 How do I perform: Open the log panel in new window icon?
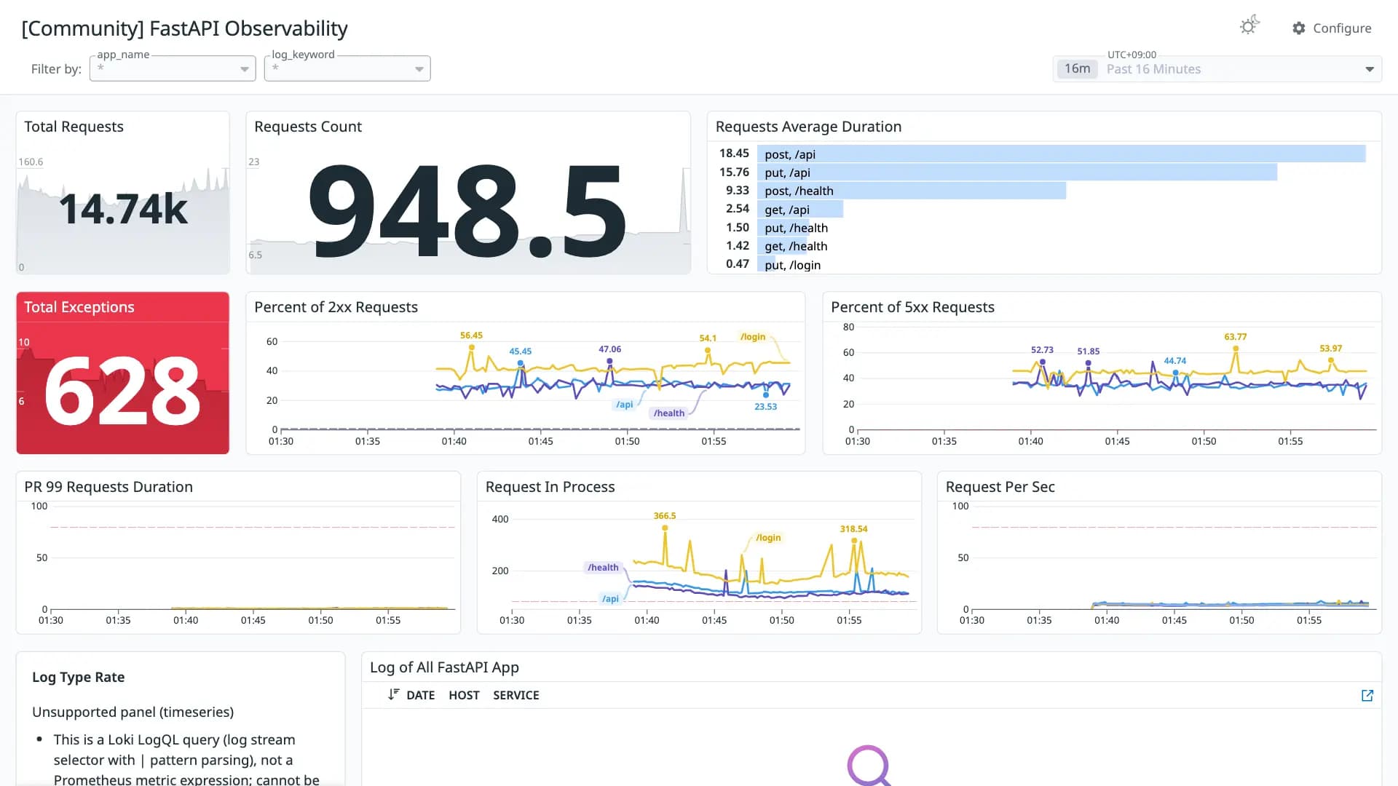[x=1367, y=695]
